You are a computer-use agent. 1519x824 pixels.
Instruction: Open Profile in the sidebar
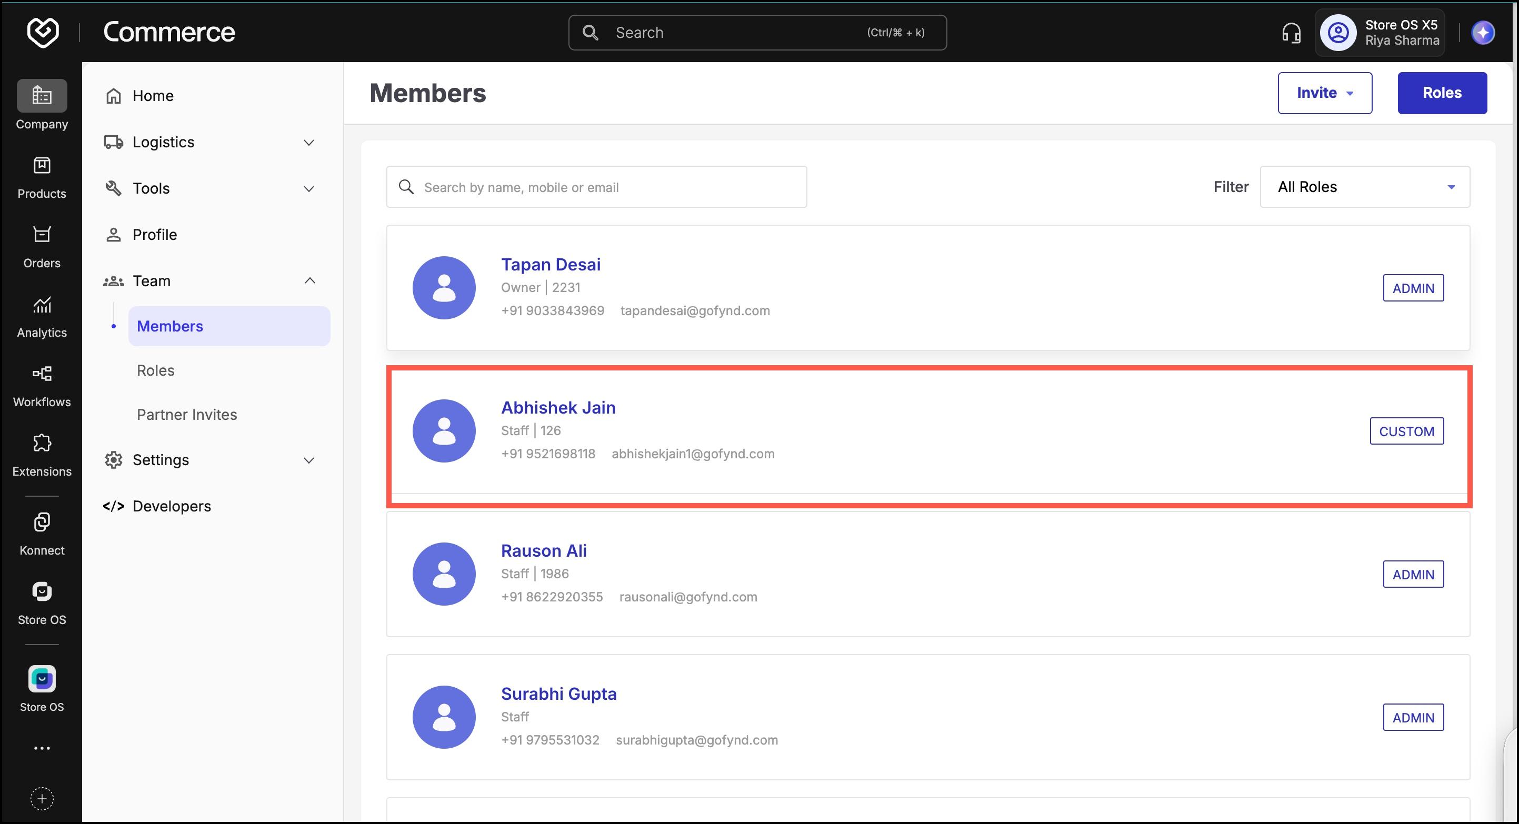[x=155, y=235]
